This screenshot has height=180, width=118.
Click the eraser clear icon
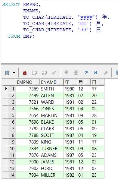[106, 73]
